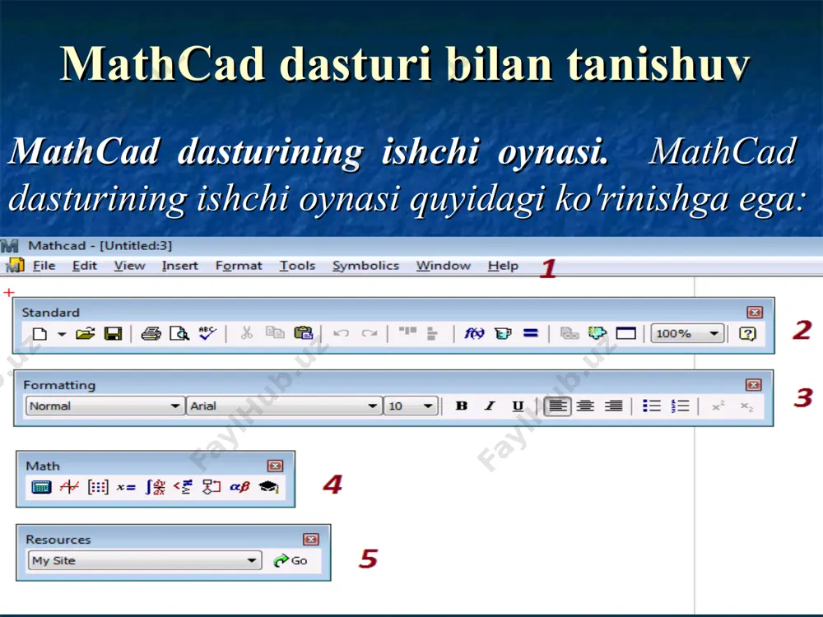
Task: Open the Evaluation x= toolbar
Action: pyautogui.click(x=126, y=487)
